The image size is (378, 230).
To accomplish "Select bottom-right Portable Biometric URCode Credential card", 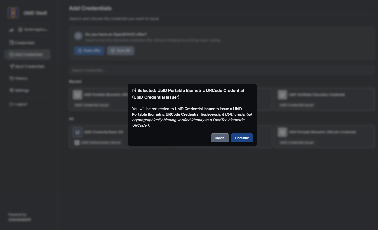I will pos(324,137).
